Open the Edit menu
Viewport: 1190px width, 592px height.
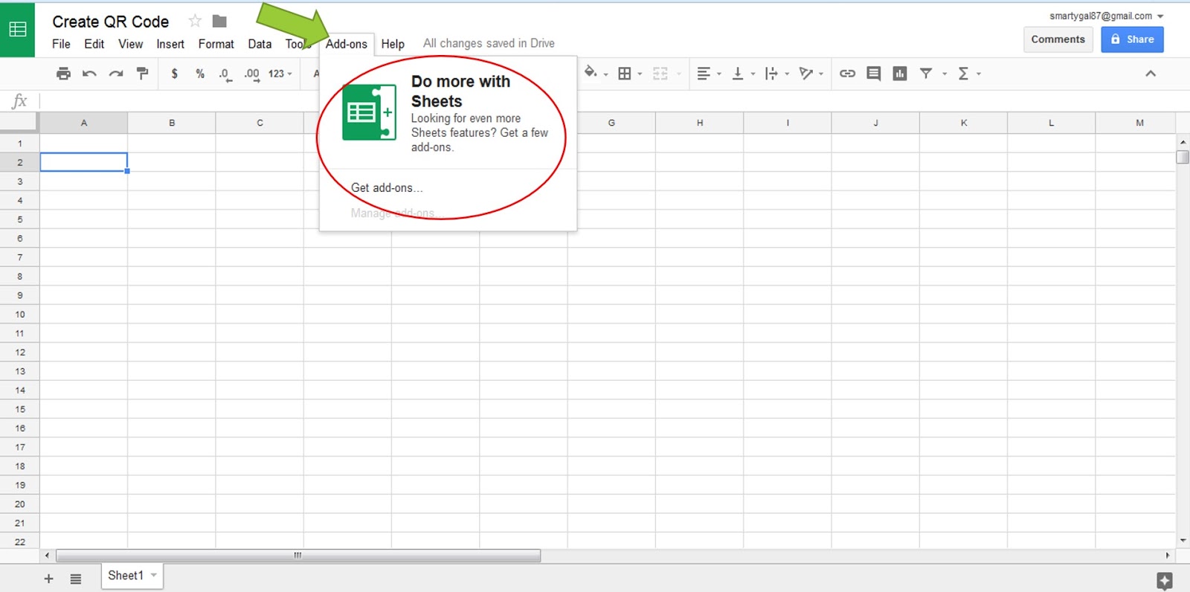click(94, 44)
